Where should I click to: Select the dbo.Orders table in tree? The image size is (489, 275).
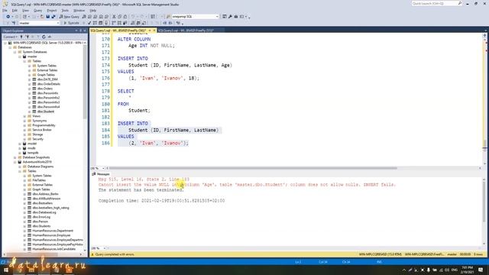tap(45, 89)
